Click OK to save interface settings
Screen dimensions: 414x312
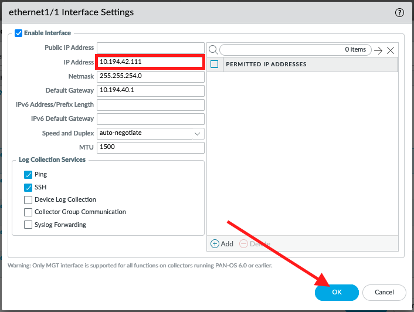pos(337,292)
